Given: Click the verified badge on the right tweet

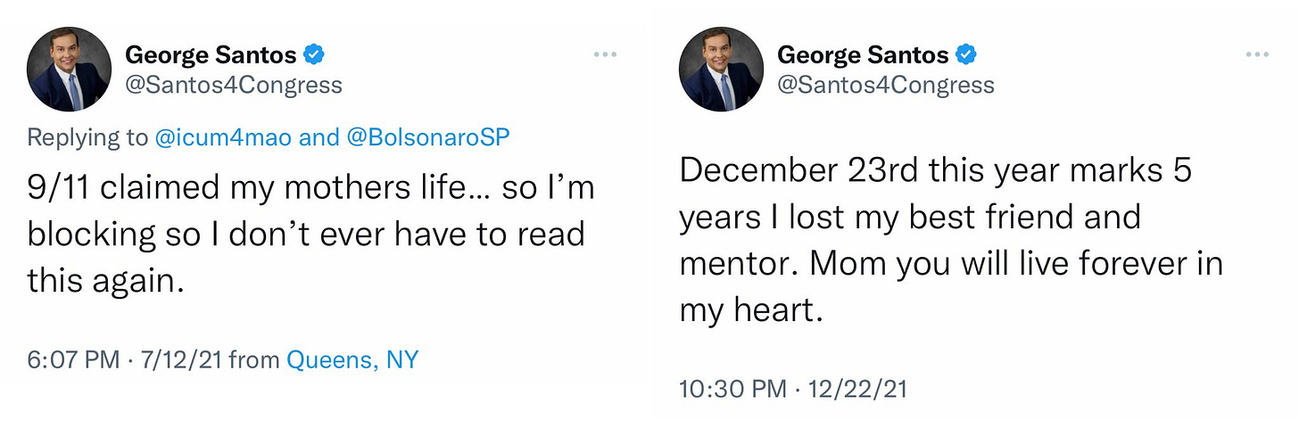Looking at the screenshot, I should click(x=966, y=55).
